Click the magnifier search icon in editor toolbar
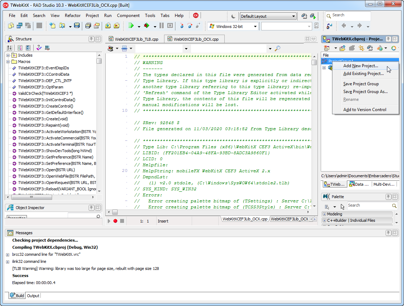This screenshot has height=306, width=404. 277,48
